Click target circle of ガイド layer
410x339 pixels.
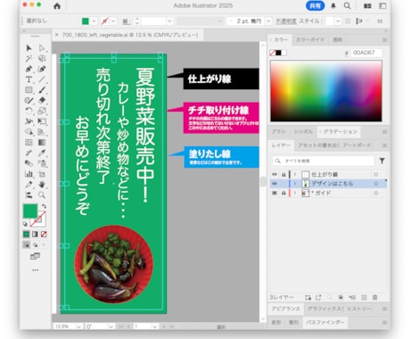[376, 193]
